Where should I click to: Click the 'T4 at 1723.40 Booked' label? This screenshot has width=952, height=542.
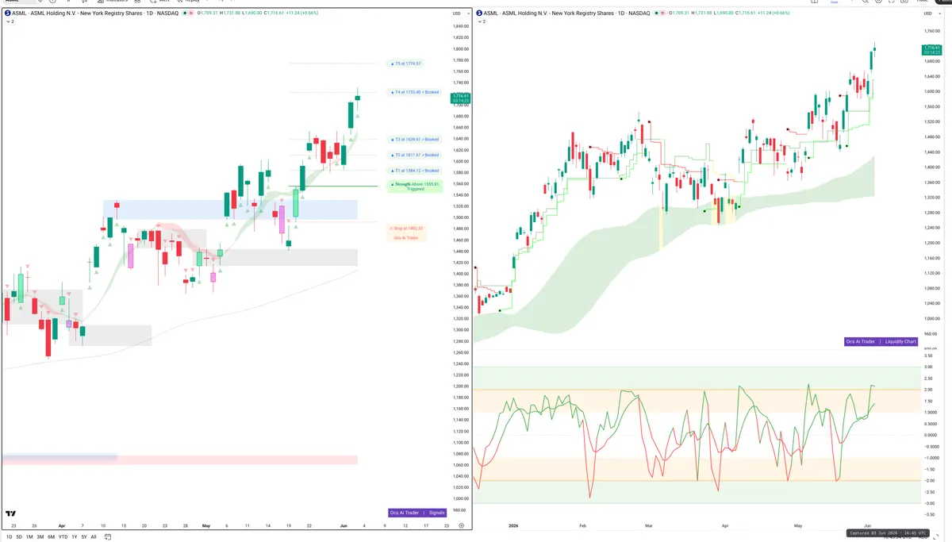pos(416,92)
